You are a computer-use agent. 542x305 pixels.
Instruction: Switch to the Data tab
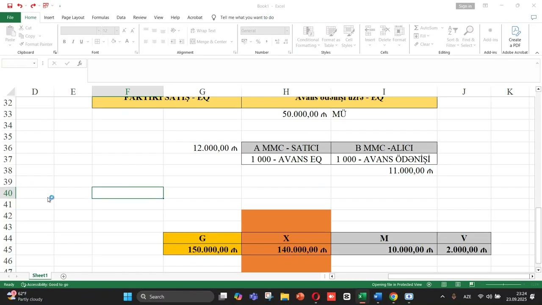pos(121,17)
